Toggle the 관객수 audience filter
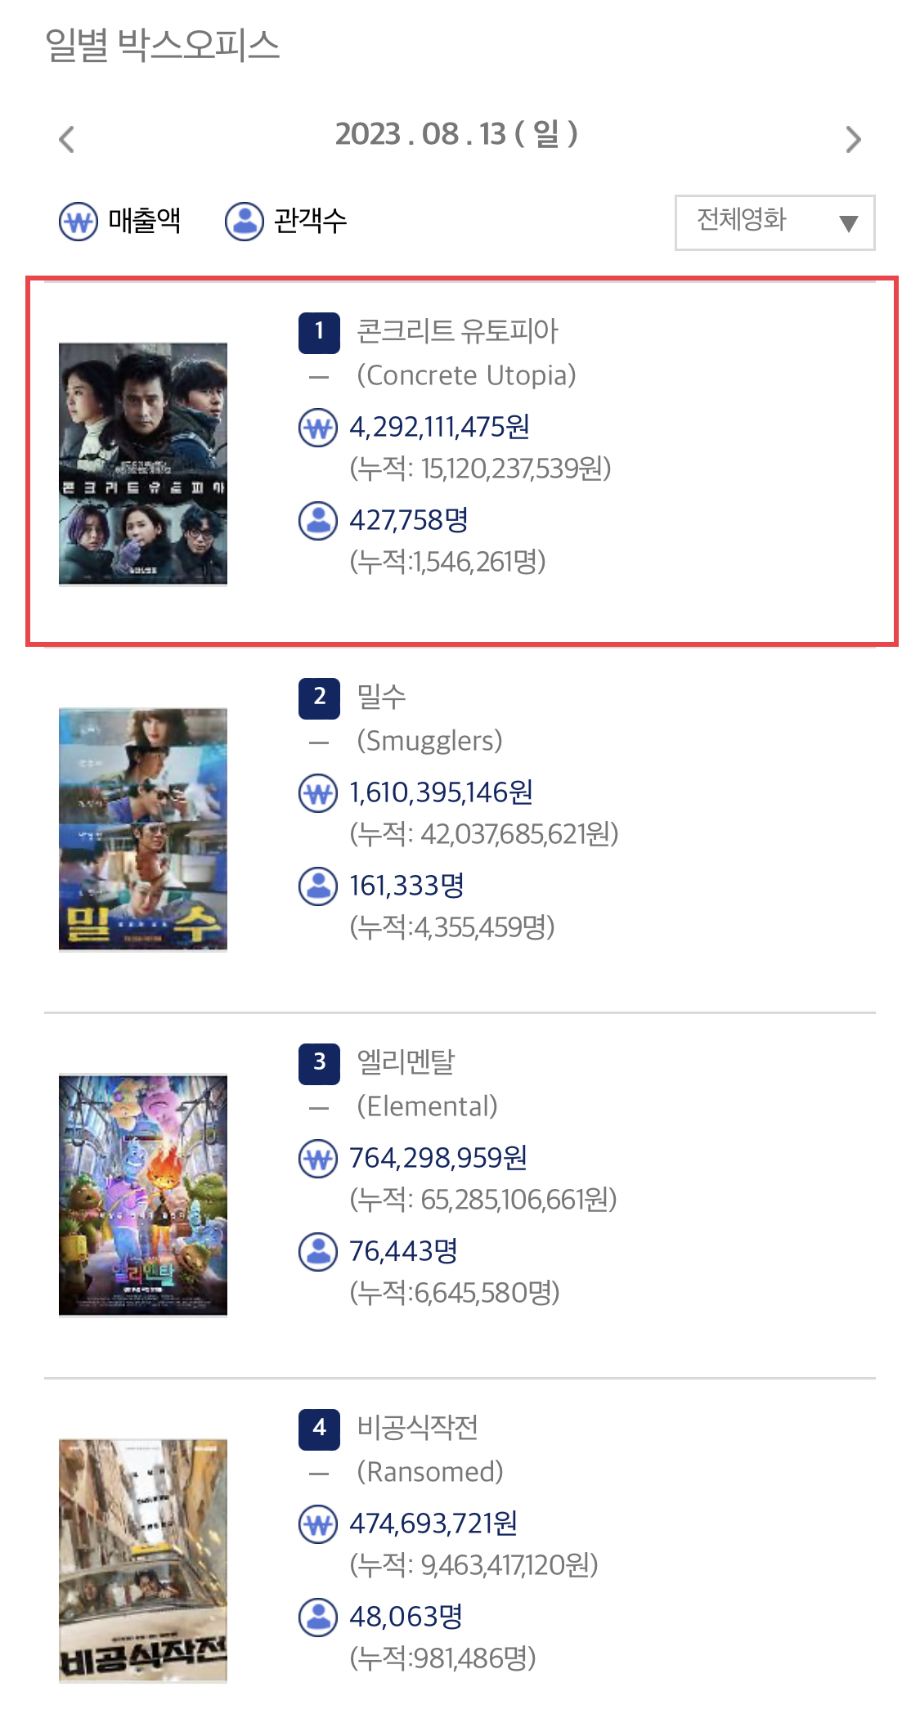The height and width of the screenshot is (1732, 920). pos(286,221)
